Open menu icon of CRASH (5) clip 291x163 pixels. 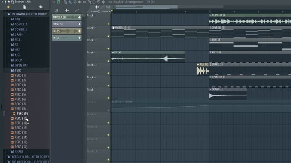pyautogui.click(x=210, y=89)
